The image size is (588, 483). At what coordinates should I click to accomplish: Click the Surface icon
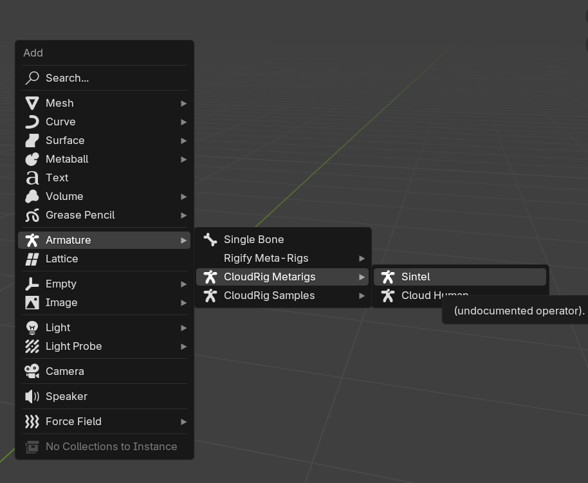pyautogui.click(x=32, y=141)
